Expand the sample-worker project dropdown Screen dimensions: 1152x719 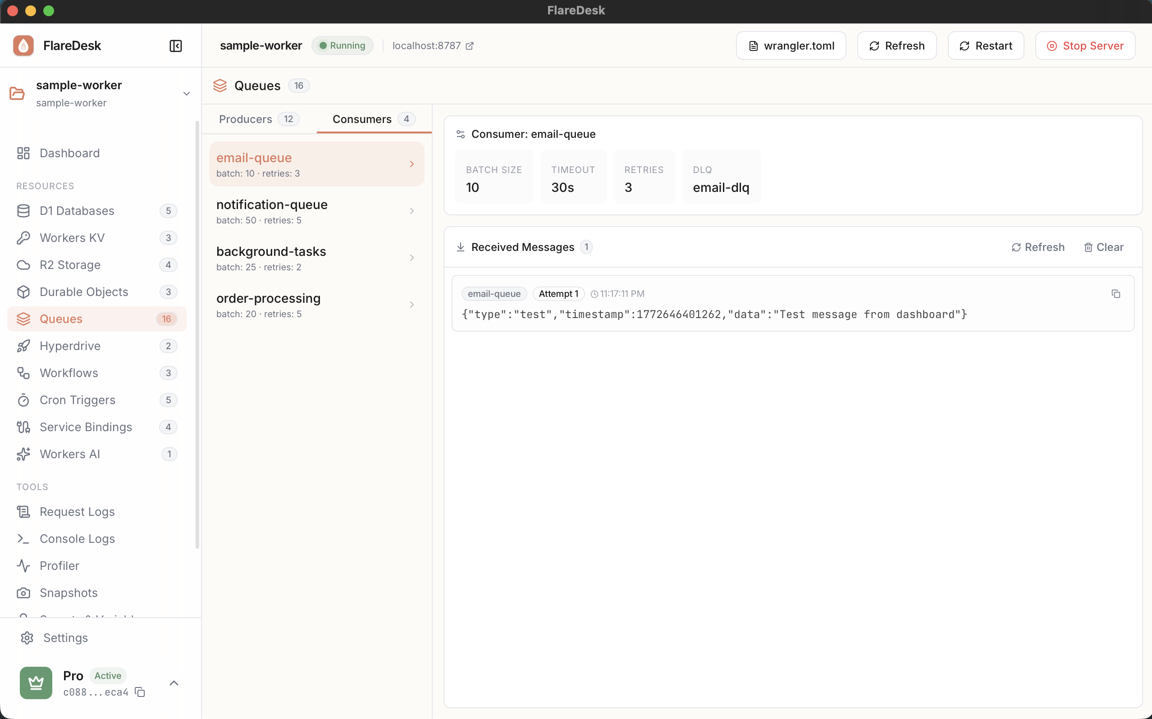tap(187, 94)
